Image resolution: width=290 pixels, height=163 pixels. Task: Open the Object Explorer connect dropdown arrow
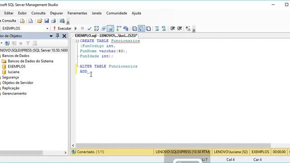pos(1,43)
